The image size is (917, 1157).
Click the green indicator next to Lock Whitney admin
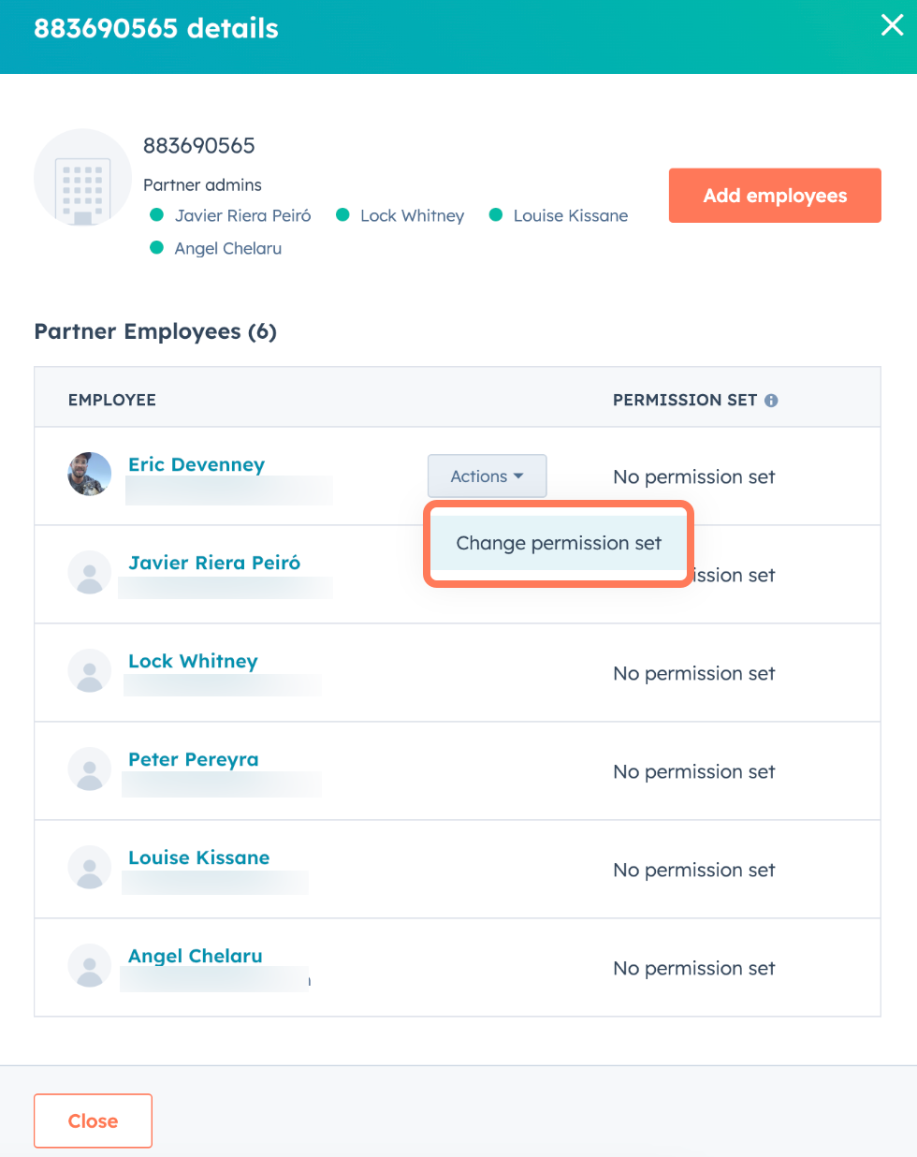point(342,214)
